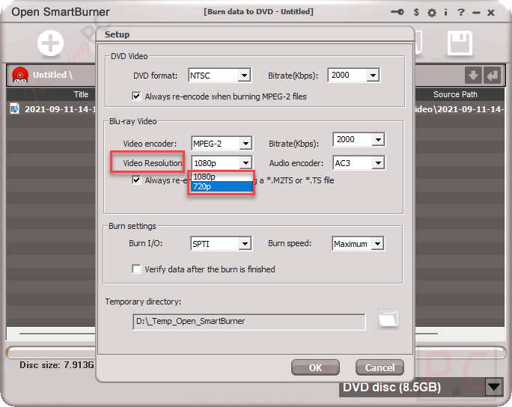512x407 pixels.
Task: Open Audio encoder AC3 dropdown
Action: pyautogui.click(x=378, y=162)
